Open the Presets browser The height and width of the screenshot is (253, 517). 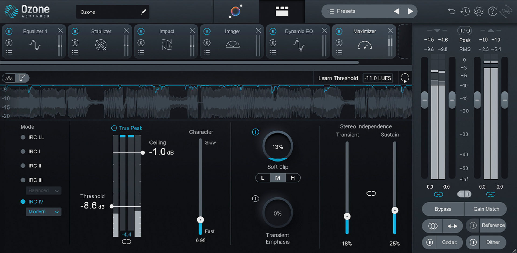tap(345, 11)
